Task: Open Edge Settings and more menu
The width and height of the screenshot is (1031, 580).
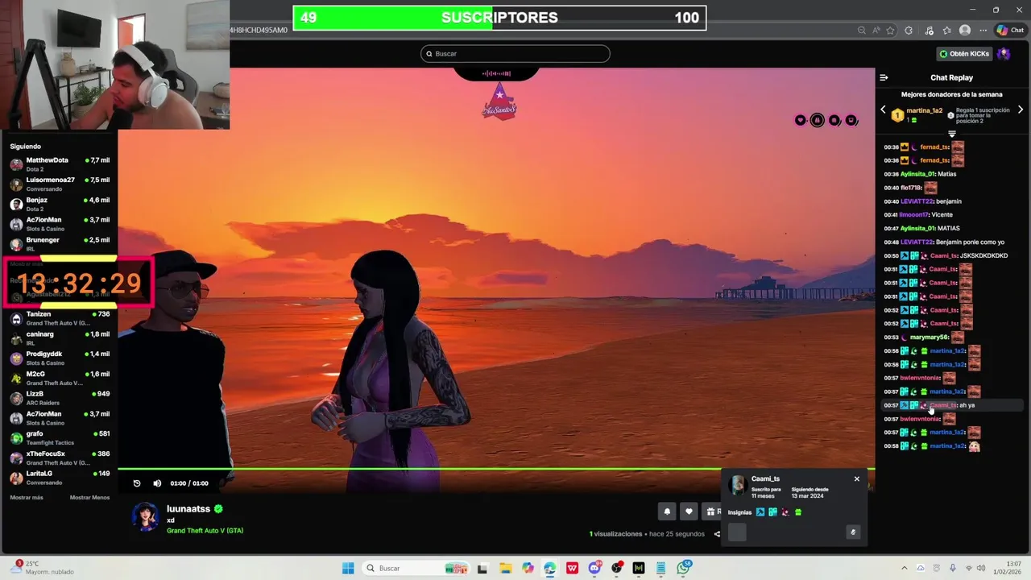Action: (983, 31)
